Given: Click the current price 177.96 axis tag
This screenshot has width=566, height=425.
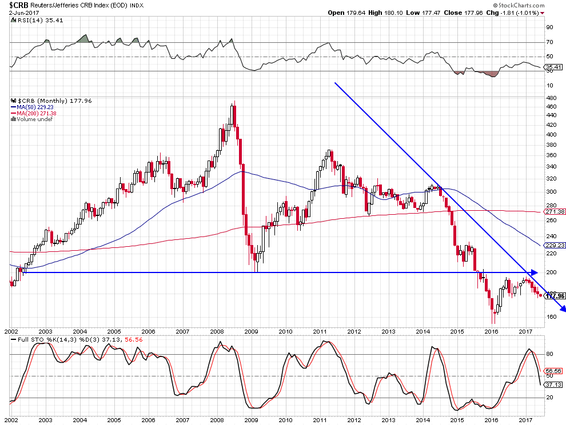Looking at the screenshot, I should [x=555, y=295].
